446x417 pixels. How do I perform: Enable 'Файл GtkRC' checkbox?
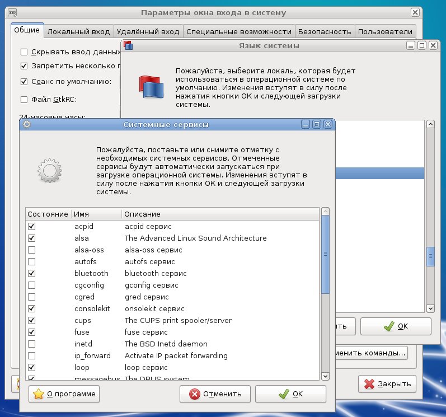click(x=24, y=99)
